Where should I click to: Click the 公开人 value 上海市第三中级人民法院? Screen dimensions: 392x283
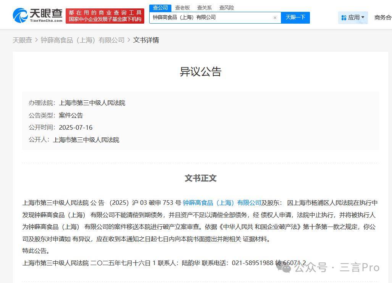(x=86, y=140)
